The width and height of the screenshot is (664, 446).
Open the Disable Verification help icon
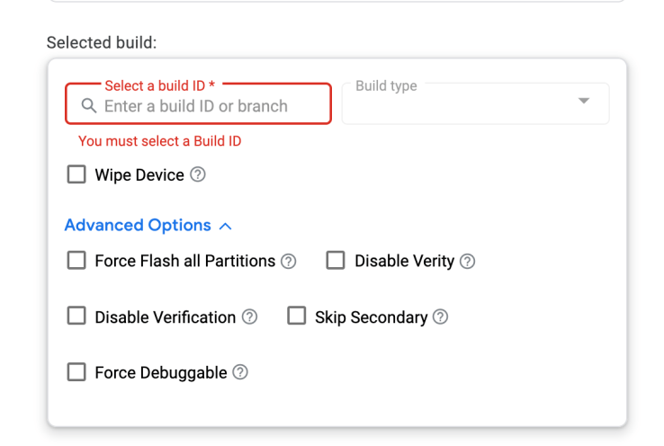[249, 317]
